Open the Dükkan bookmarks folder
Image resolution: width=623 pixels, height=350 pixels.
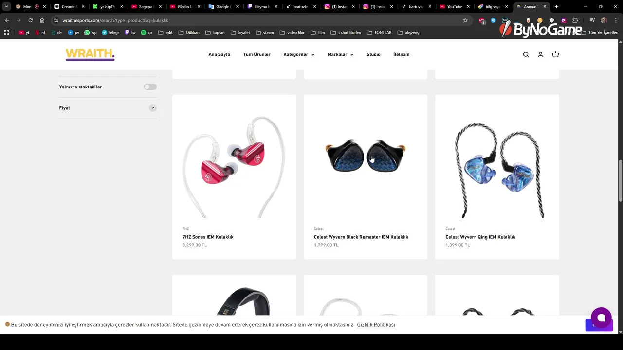[x=189, y=33]
